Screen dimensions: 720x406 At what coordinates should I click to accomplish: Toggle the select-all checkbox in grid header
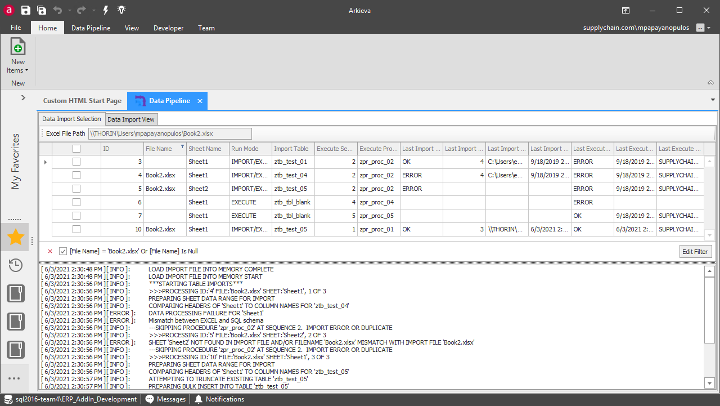click(x=76, y=149)
